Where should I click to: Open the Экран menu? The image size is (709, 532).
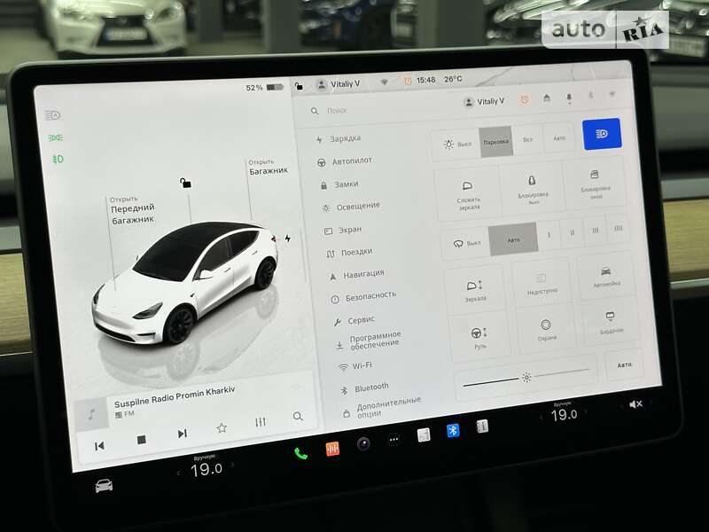pyautogui.click(x=343, y=230)
